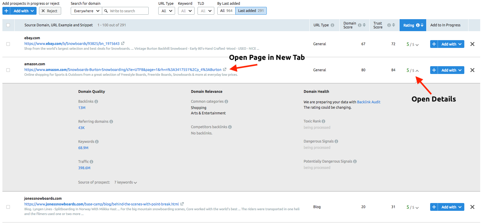Expand jonessnowboards.com rating details chevron
This screenshot has height=224, width=482.
[x=417, y=208]
